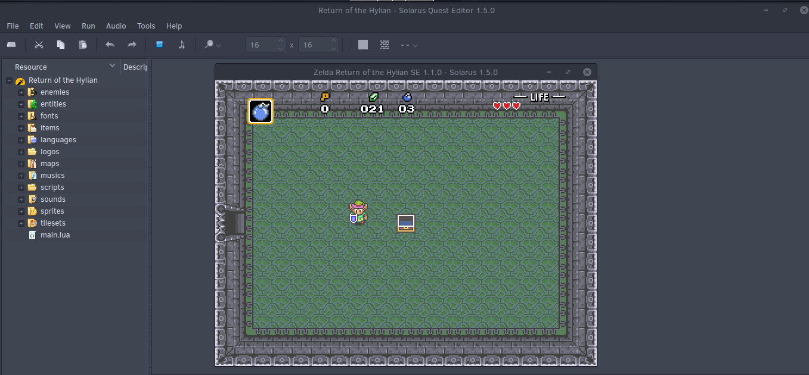The height and width of the screenshot is (375, 809).
Task: Stop the running quest via the blue square icon
Action: (x=159, y=45)
